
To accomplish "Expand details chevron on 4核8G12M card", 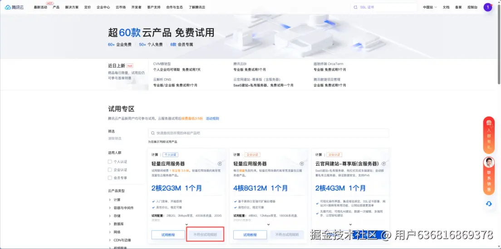I will pyautogui.click(x=268, y=224).
